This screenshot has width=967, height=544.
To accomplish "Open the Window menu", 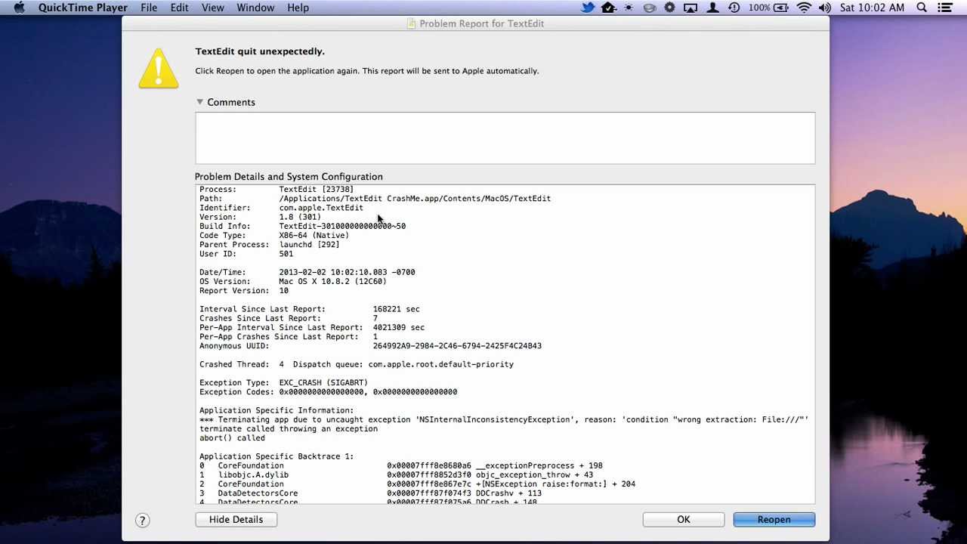I will (x=255, y=8).
